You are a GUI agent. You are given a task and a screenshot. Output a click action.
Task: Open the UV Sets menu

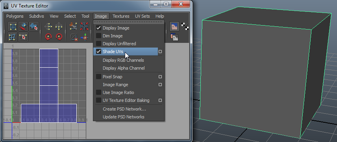pyautogui.click(x=142, y=16)
